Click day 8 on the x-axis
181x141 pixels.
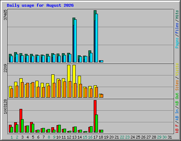[x=49, y=137]
